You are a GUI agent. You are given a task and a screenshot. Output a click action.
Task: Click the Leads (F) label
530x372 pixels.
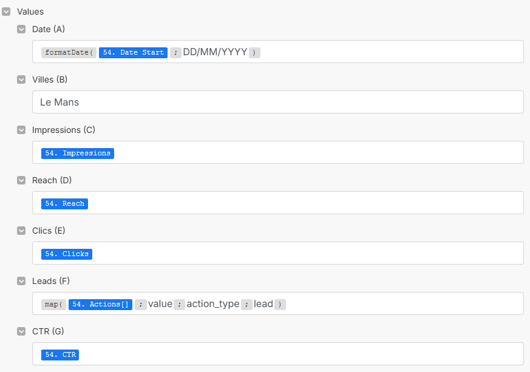(51, 281)
